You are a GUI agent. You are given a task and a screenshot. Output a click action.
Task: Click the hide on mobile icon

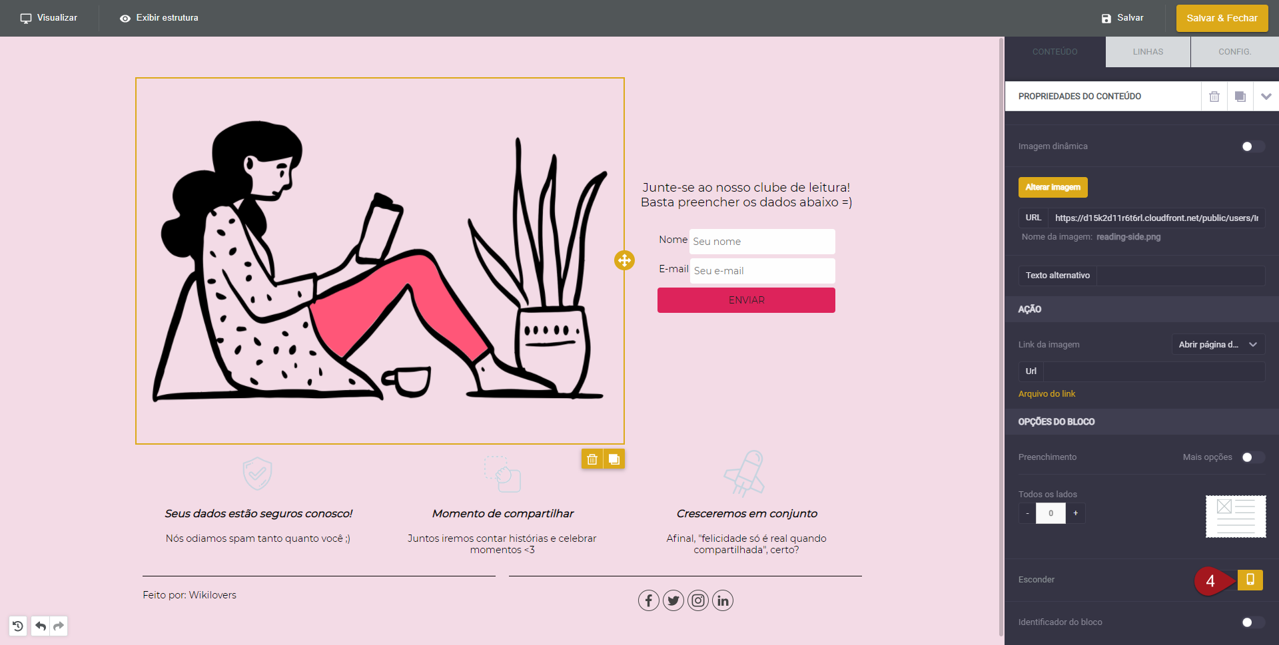(x=1250, y=580)
